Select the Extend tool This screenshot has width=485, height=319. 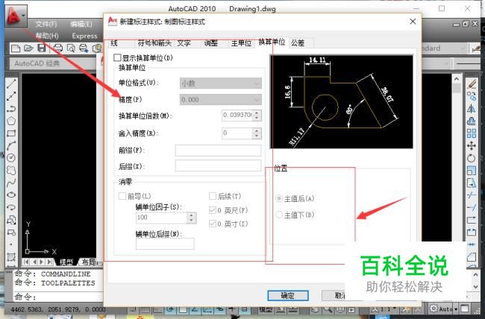(472, 207)
